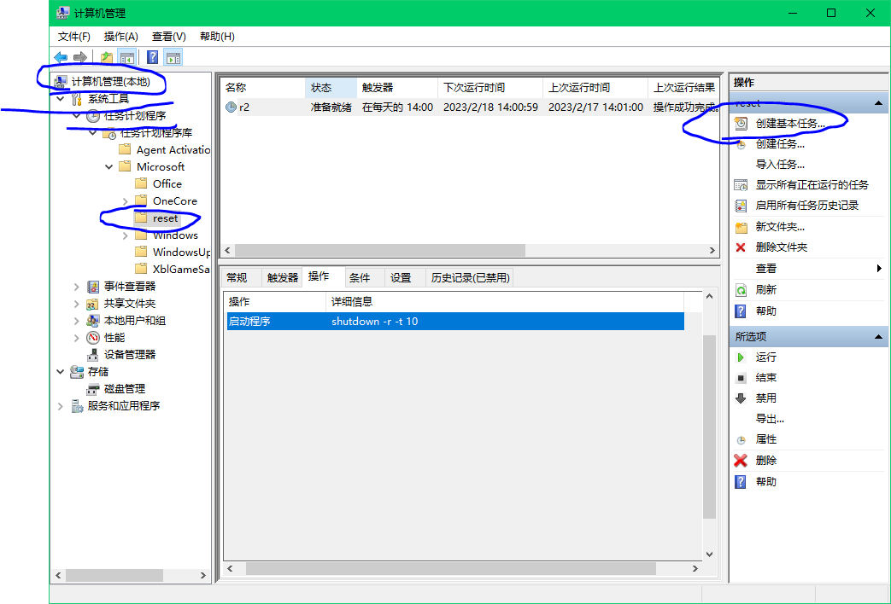The image size is (891, 604).
Task: Click the red X 删除 icon under 所选项
Action: (741, 461)
